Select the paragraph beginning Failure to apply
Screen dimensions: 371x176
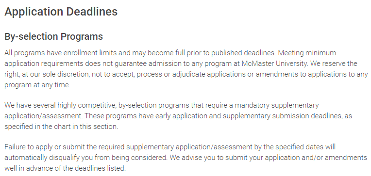pyautogui.click(x=185, y=158)
